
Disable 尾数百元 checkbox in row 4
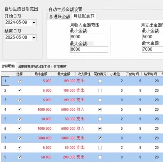coord(100,110)
